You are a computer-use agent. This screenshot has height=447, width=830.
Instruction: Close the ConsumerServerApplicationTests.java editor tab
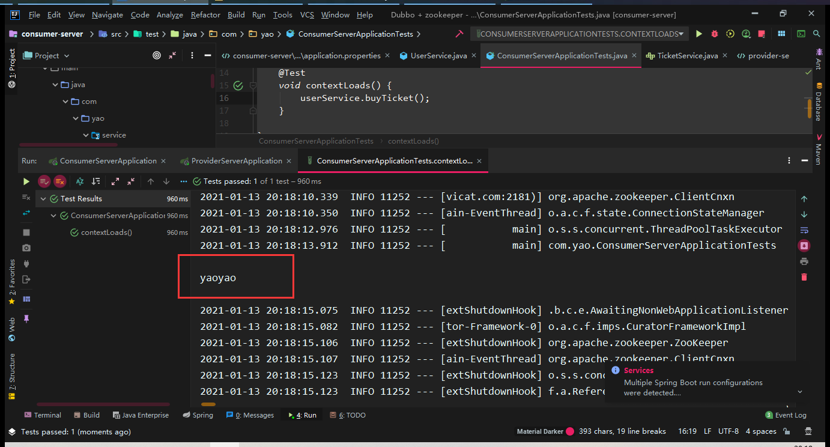pyautogui.click(x=635, y=55)
